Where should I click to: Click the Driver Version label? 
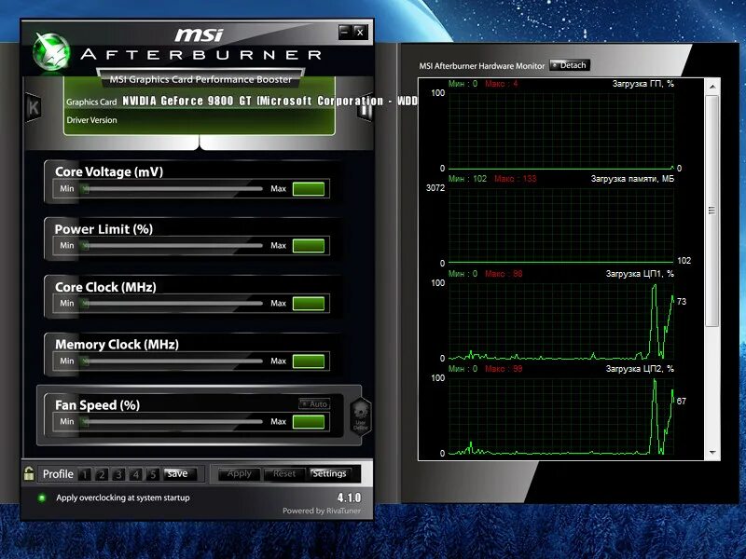(x=91, y=120)
